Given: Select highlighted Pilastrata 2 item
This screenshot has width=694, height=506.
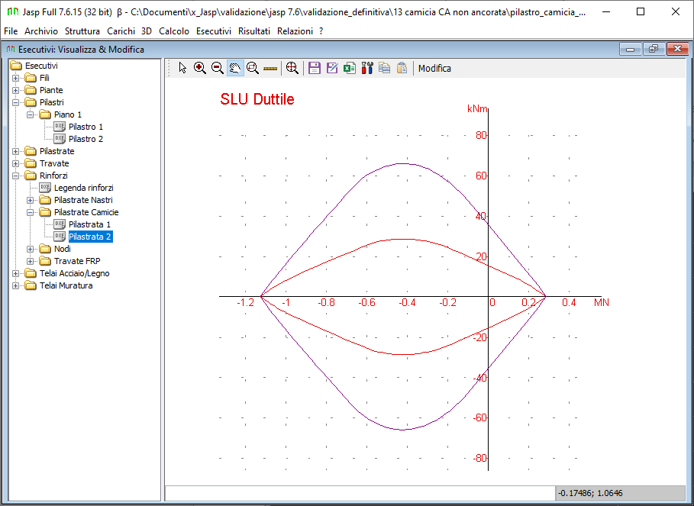Looking at the screenshot, I should click(89, 237).
